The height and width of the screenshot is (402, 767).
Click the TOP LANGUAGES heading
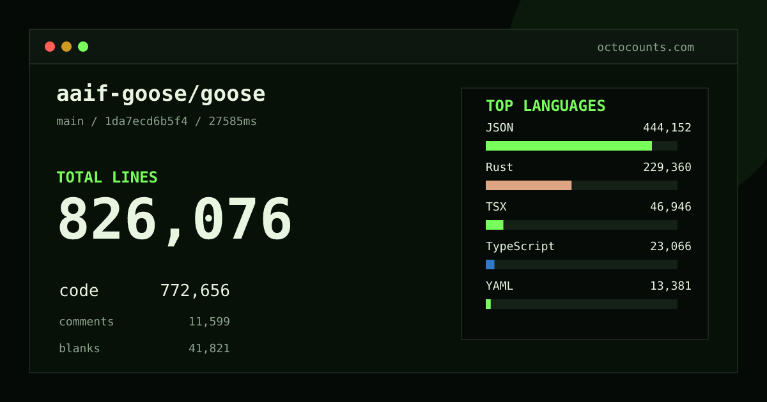coord(545,106)
